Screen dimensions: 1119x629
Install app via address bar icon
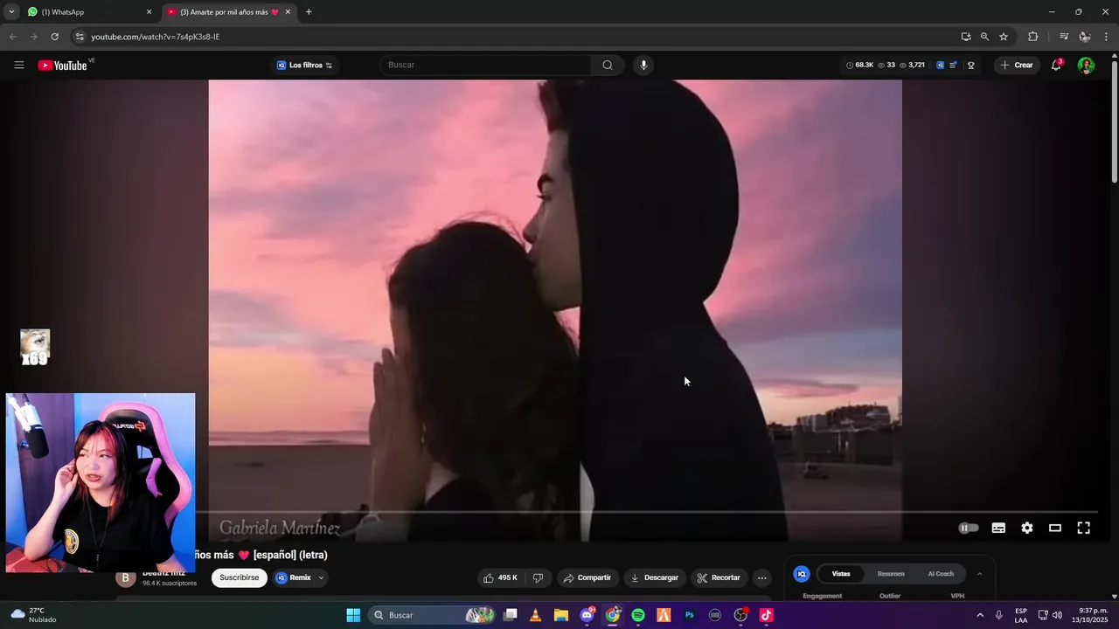pos(965,37)
